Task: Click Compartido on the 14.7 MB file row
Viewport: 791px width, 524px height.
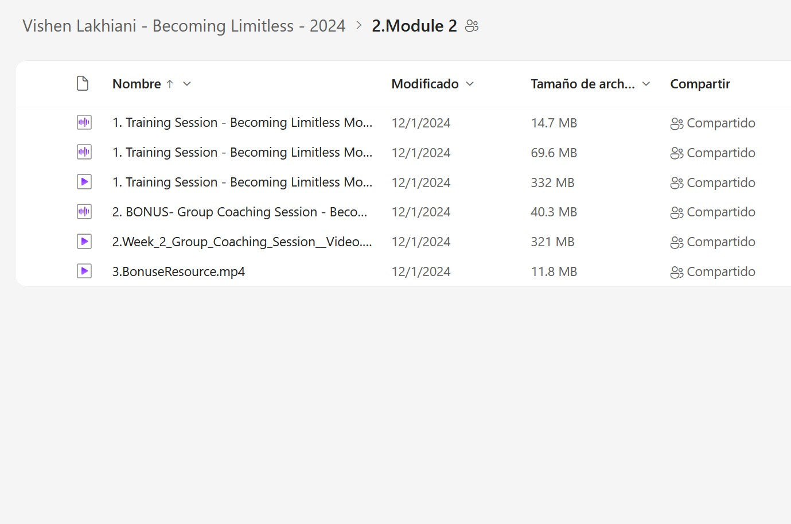Action: 720,123
